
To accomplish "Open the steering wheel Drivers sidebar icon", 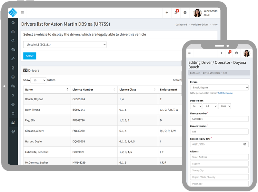I will [13, 77].
